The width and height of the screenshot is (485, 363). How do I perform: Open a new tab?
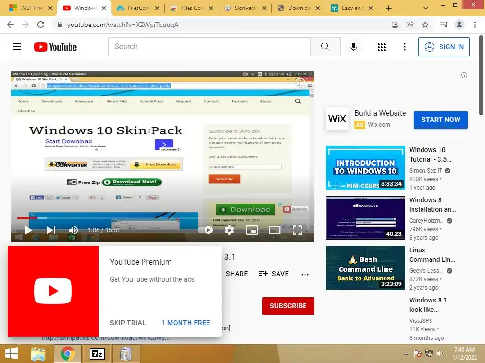pos(389,8)
